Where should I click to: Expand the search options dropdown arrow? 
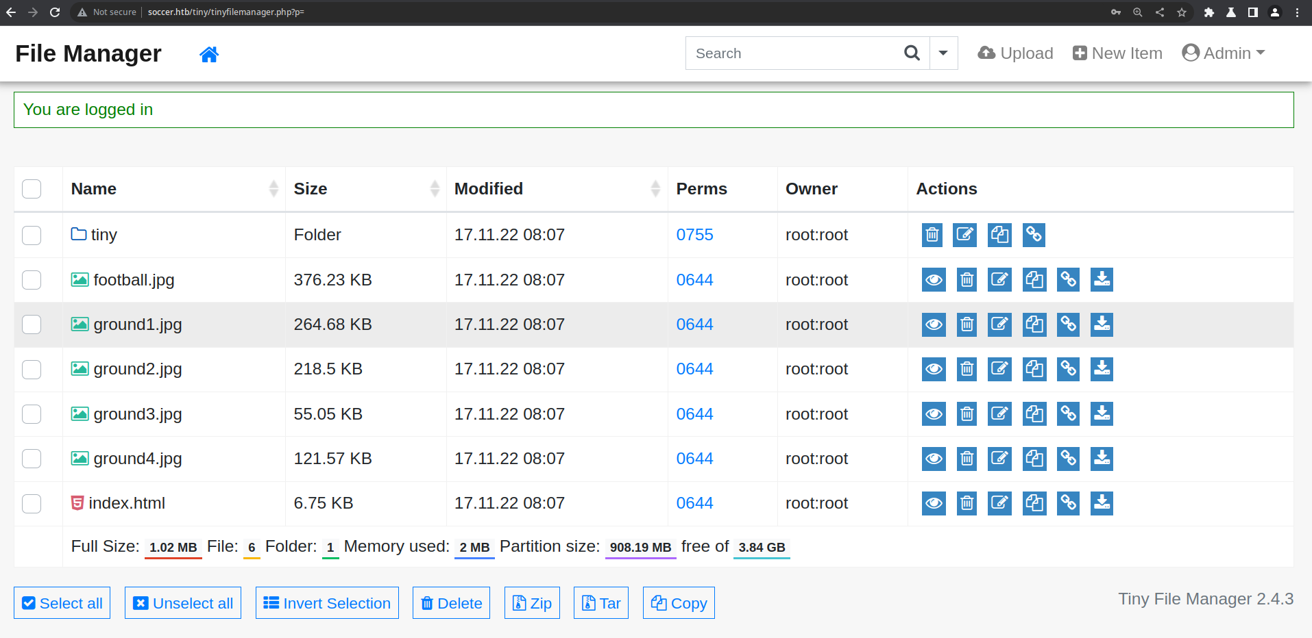click(x=943, y=53)
